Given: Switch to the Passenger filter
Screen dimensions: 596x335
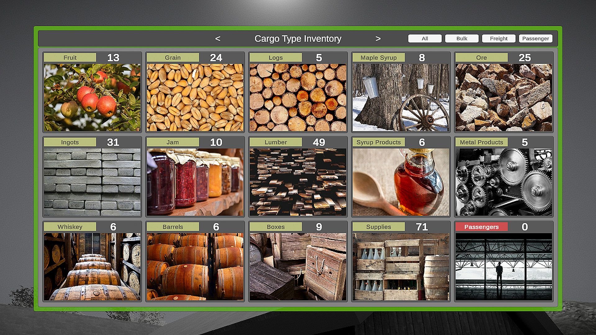Looking at the screenshot, I should 535,38.
